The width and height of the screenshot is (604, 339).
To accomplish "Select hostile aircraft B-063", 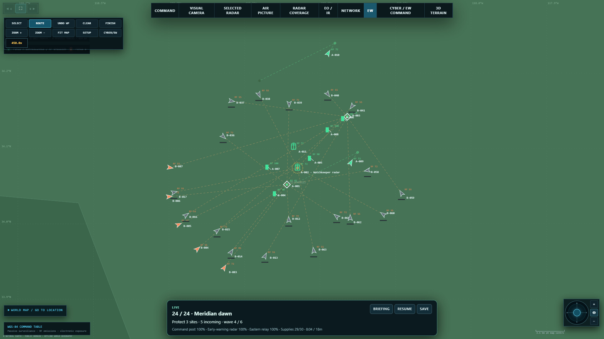I will point(314,250).
